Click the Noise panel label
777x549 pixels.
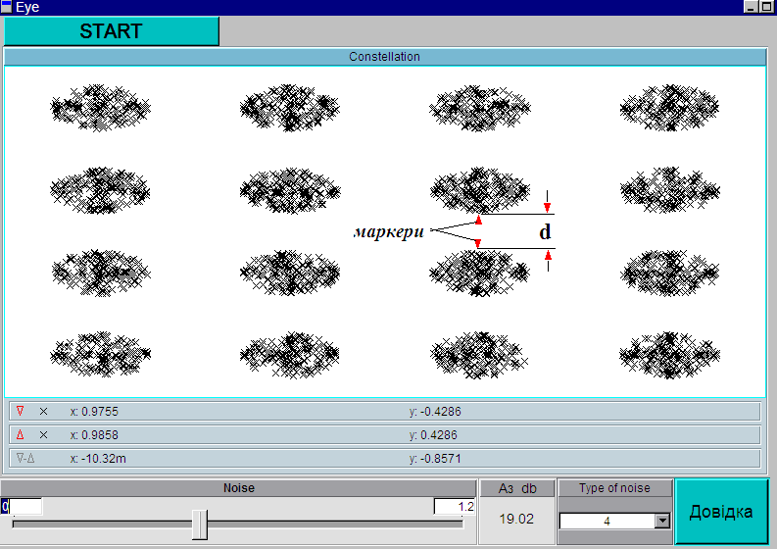239,488
